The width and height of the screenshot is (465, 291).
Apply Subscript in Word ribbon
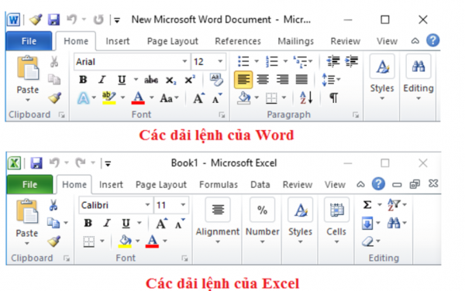170,80
